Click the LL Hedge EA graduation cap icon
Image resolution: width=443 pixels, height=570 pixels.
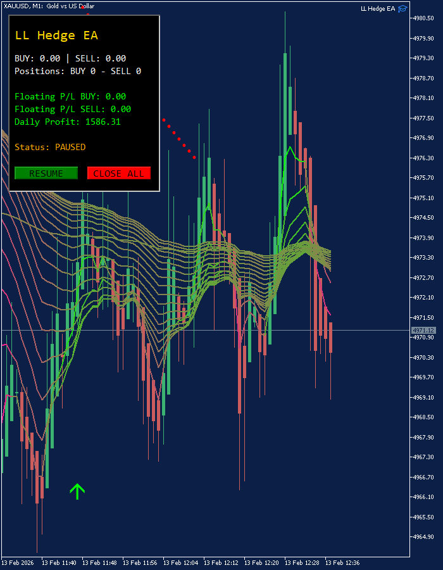coord(402,9)
